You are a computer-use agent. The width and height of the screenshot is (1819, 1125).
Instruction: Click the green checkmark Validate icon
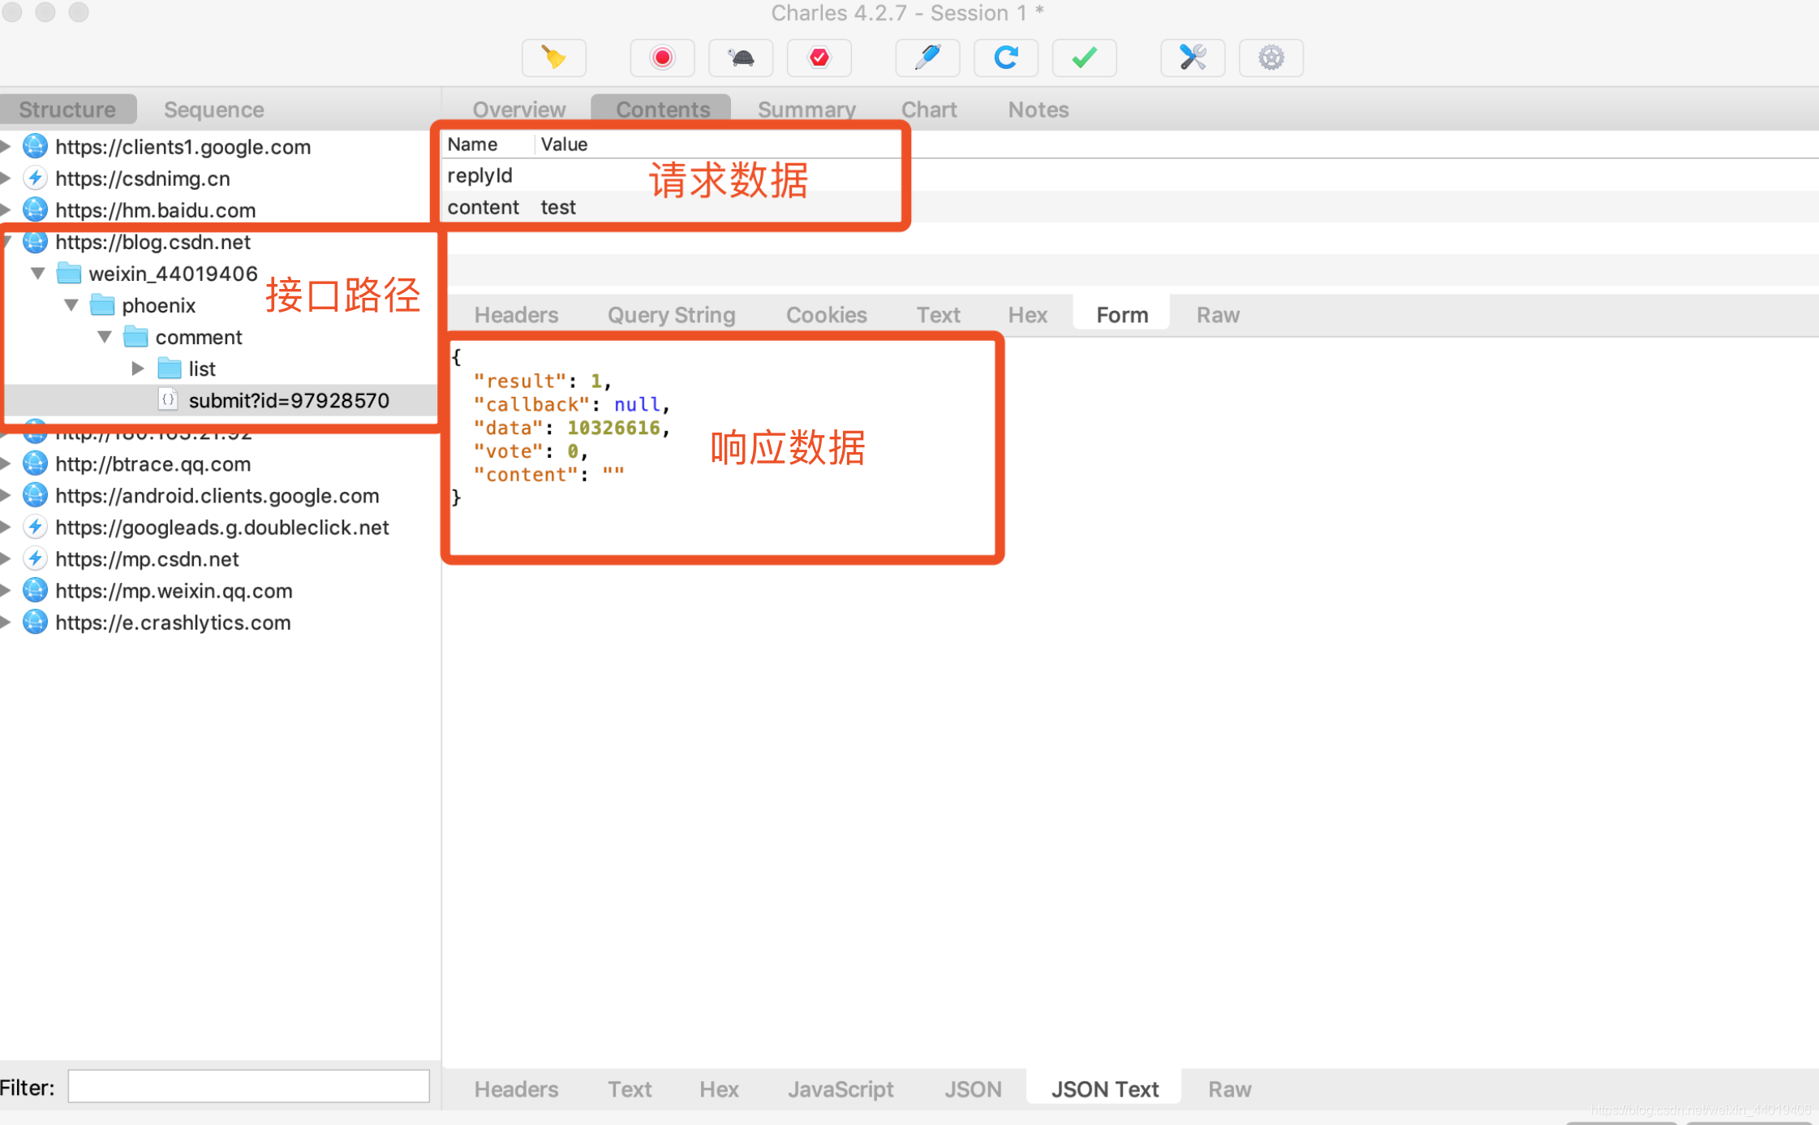click(x=1085, y=58)
